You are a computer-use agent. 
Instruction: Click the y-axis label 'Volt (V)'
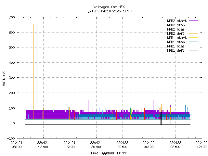pos(4,78)
